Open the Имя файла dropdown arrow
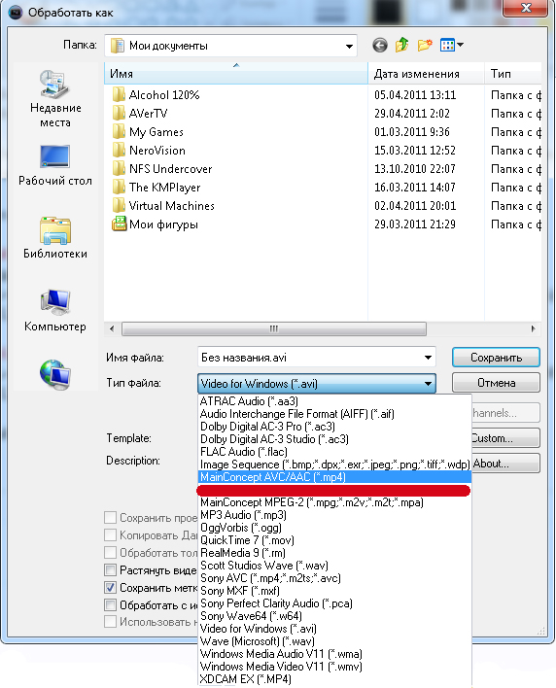Viewport: 556px width, 688px height. [428, 358]
